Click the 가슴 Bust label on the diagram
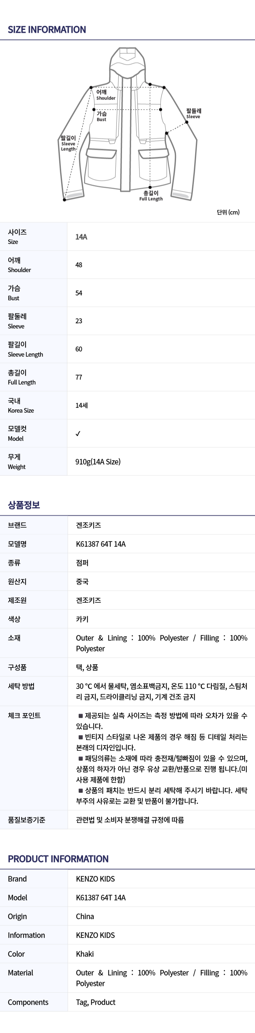Image resolution: width=255 pixels, height=1033 pixels. pos(101,116)
